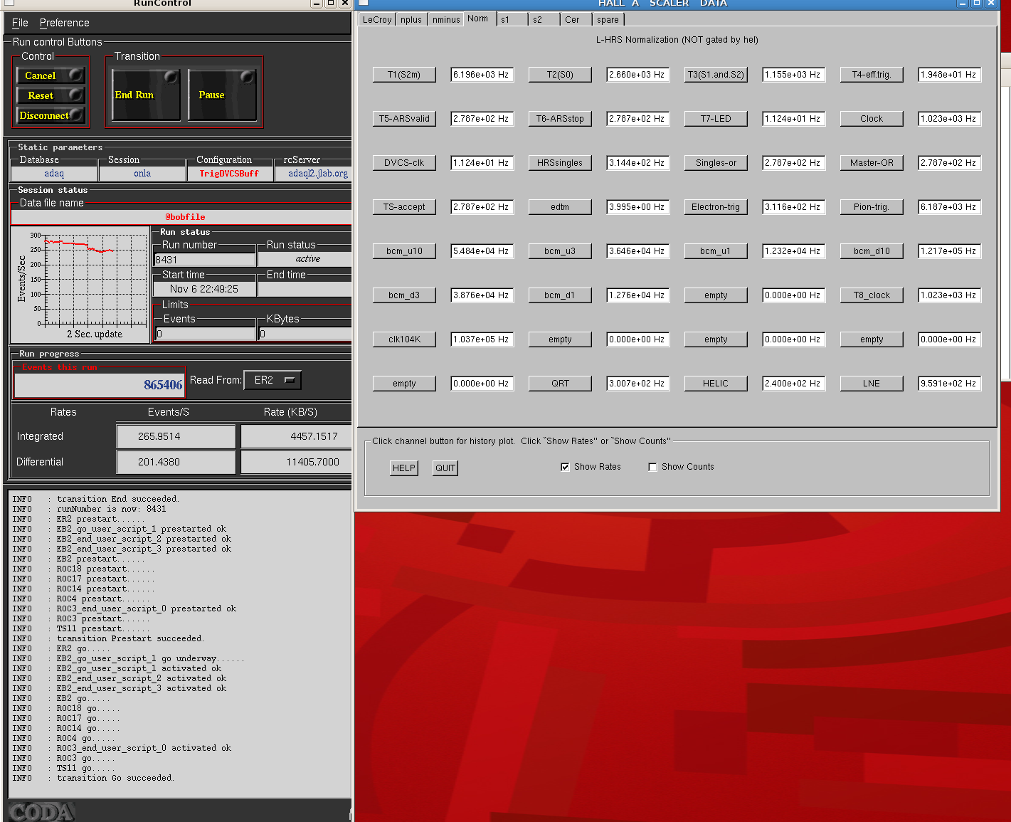Click the adaql2.jlab.org rcServer field
Image resolution: width=1011 pixels, height=822 pixels.
tap(314, 174)
